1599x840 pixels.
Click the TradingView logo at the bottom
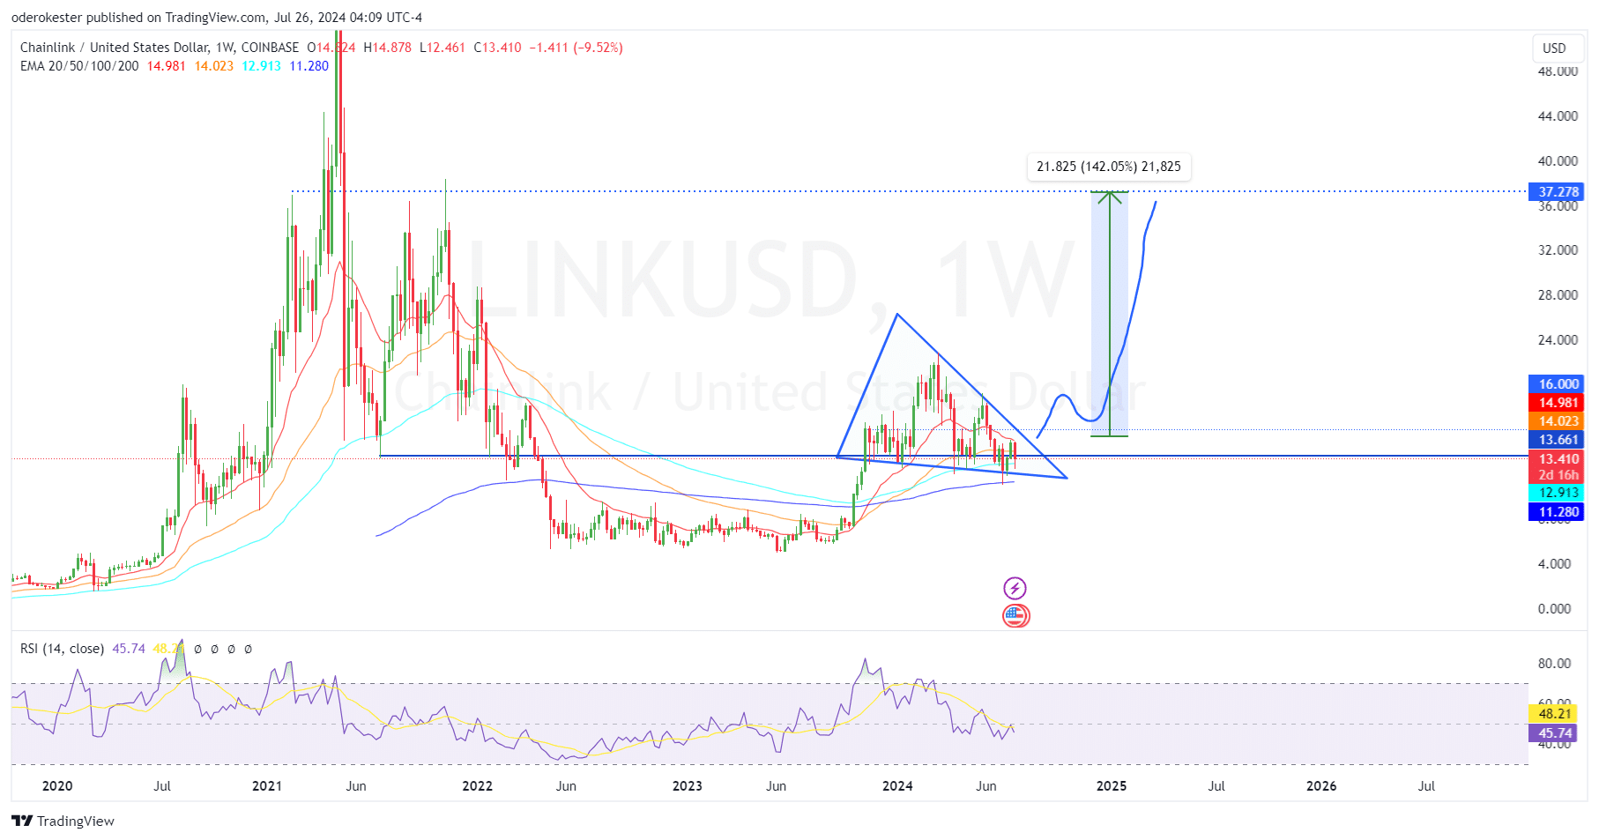(x=63, y=821)
